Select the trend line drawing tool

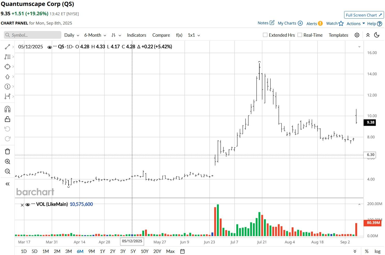[7, 47]
